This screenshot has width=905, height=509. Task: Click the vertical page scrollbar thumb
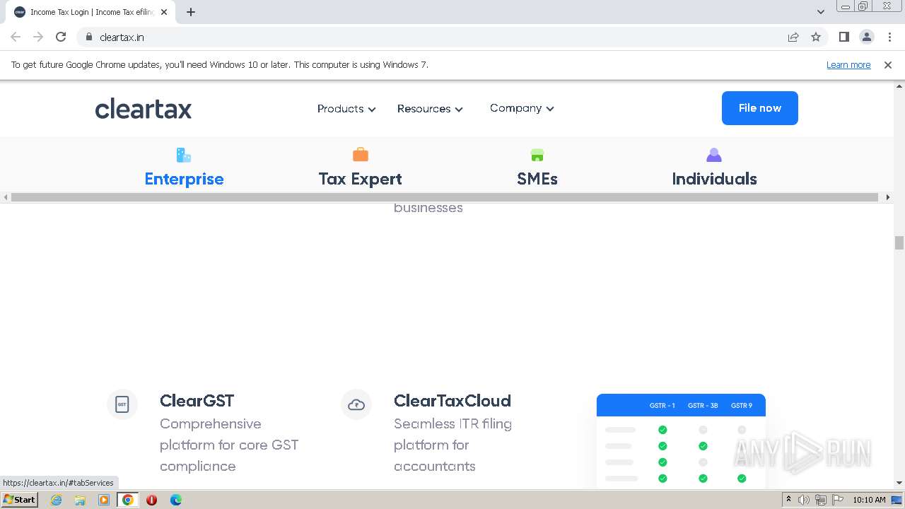pyautogui.click(x=899, y=242)
